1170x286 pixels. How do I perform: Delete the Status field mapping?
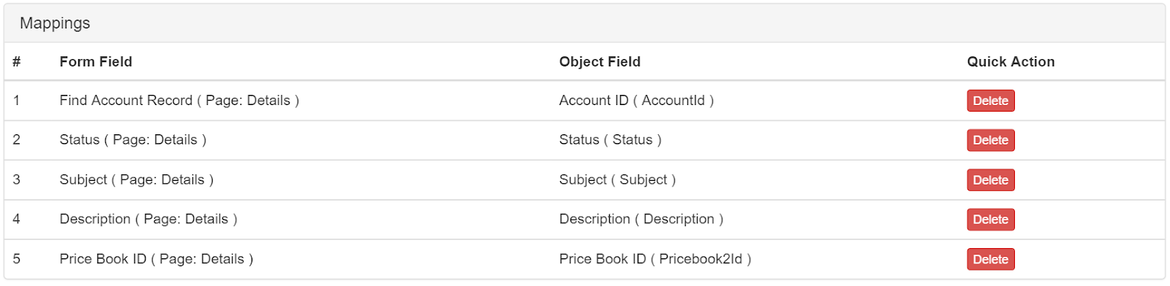990,140
